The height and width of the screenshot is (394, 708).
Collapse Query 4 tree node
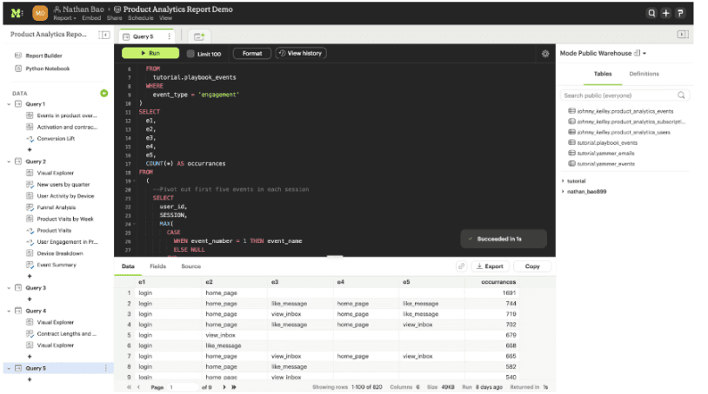(9, 311)
